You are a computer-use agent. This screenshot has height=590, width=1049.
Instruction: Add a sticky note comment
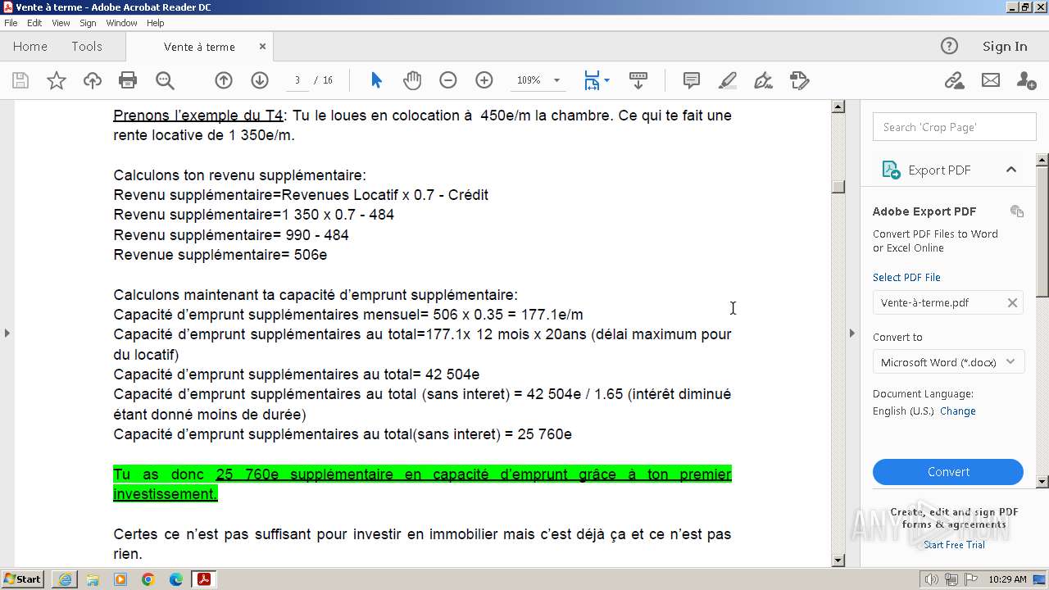point(692,80)
